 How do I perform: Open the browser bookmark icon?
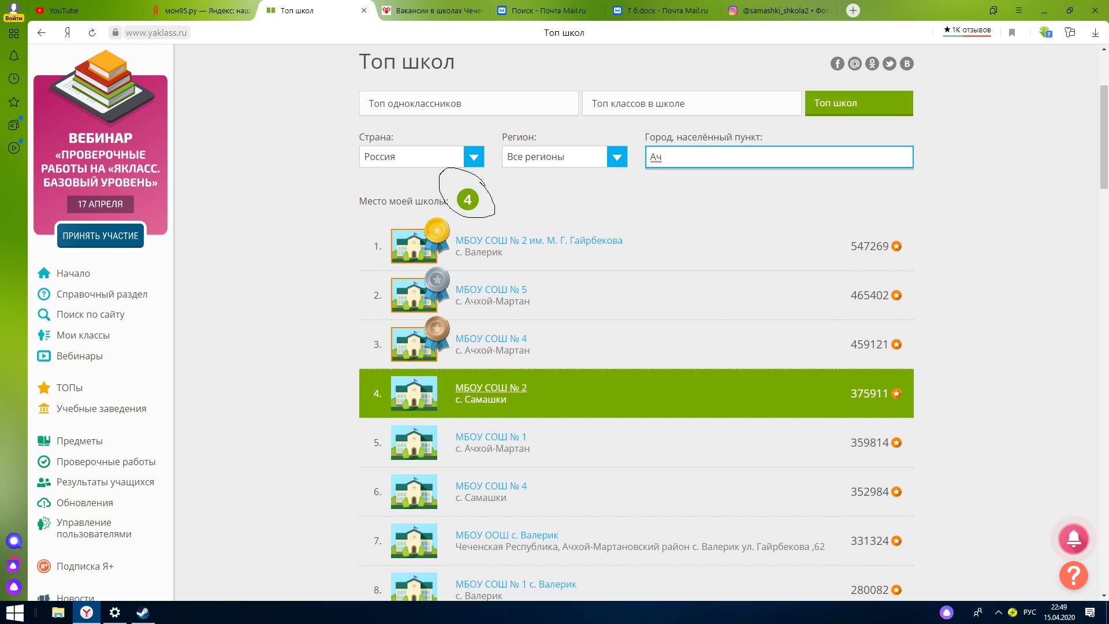click(x=1012, y=33)
